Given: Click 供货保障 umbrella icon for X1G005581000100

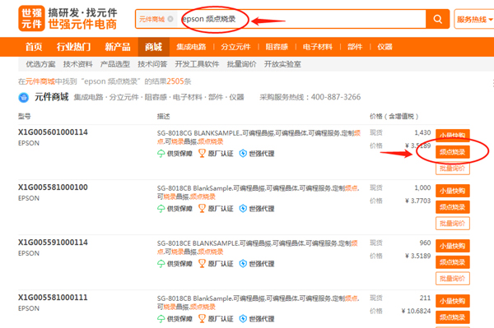Looking at the screenshot, I should (161, 209).
